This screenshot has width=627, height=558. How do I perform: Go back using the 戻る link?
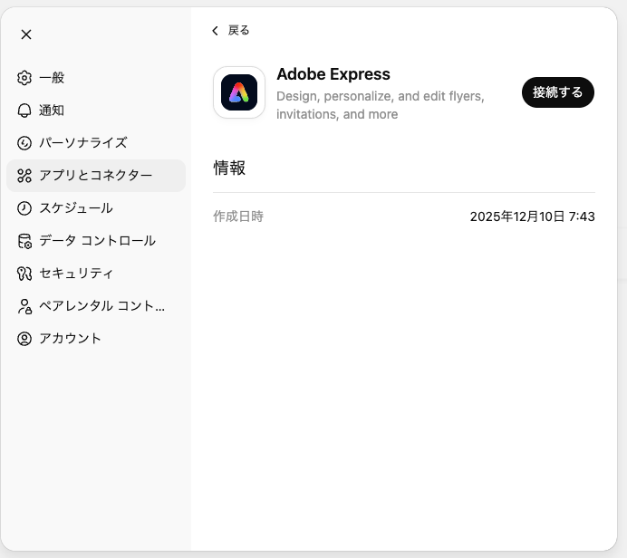coord(238,31)
